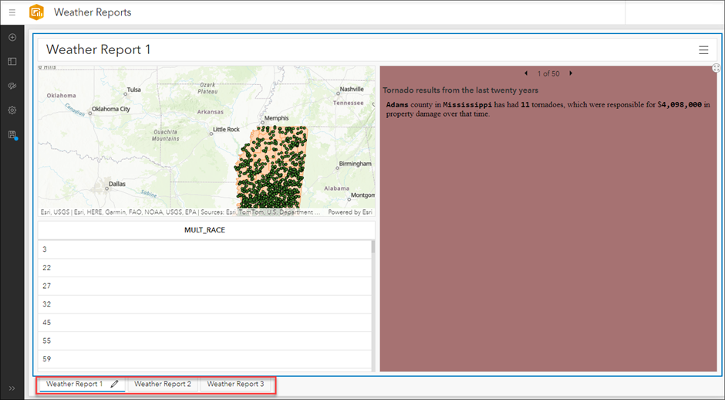This screenshot has width=725, height=400.
Task: Select the table row with value 22
Action: coord(205,268)
